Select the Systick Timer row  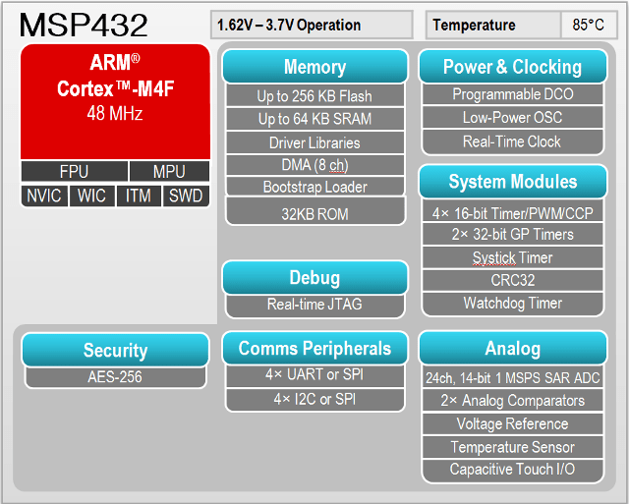513,257
